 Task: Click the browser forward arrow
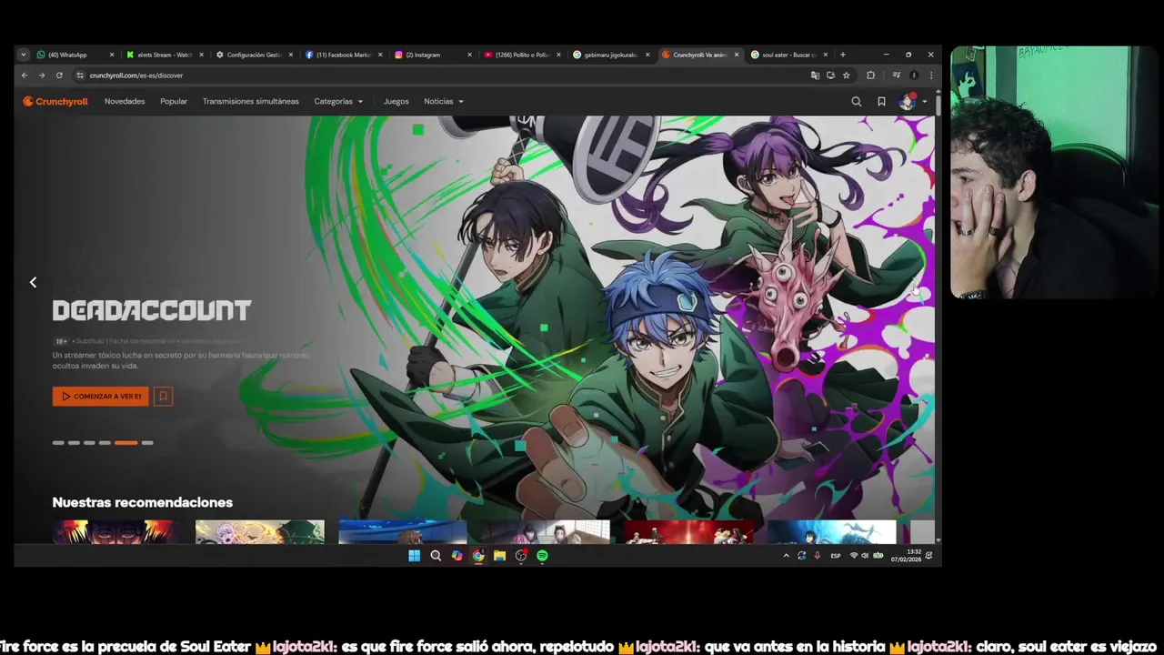click(x=42, y=76)
